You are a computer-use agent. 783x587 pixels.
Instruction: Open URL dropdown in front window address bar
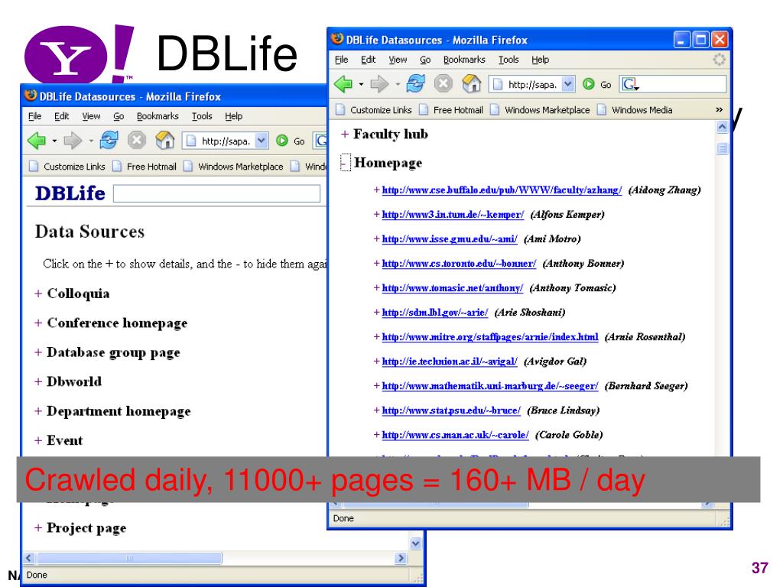[x=568, y=84]
